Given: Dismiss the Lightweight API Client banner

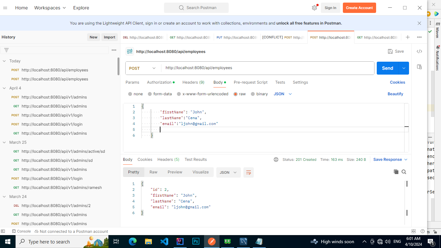Looking at the screenshot, I should pyautogui.click(x=419, y=23).
